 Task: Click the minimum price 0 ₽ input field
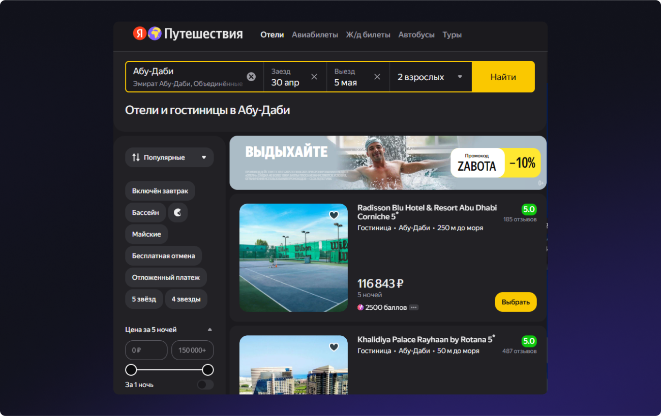146,350
